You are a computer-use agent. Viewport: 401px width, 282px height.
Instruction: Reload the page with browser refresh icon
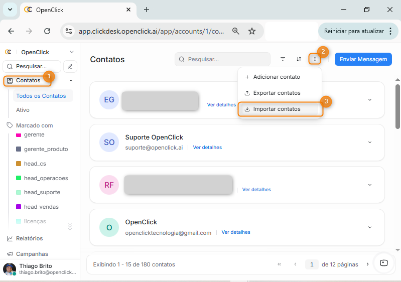tap(47, 31)
